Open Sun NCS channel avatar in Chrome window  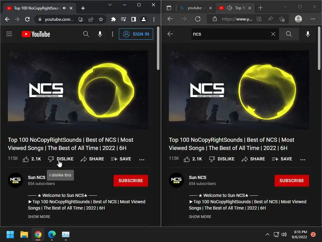coord(15,180)
